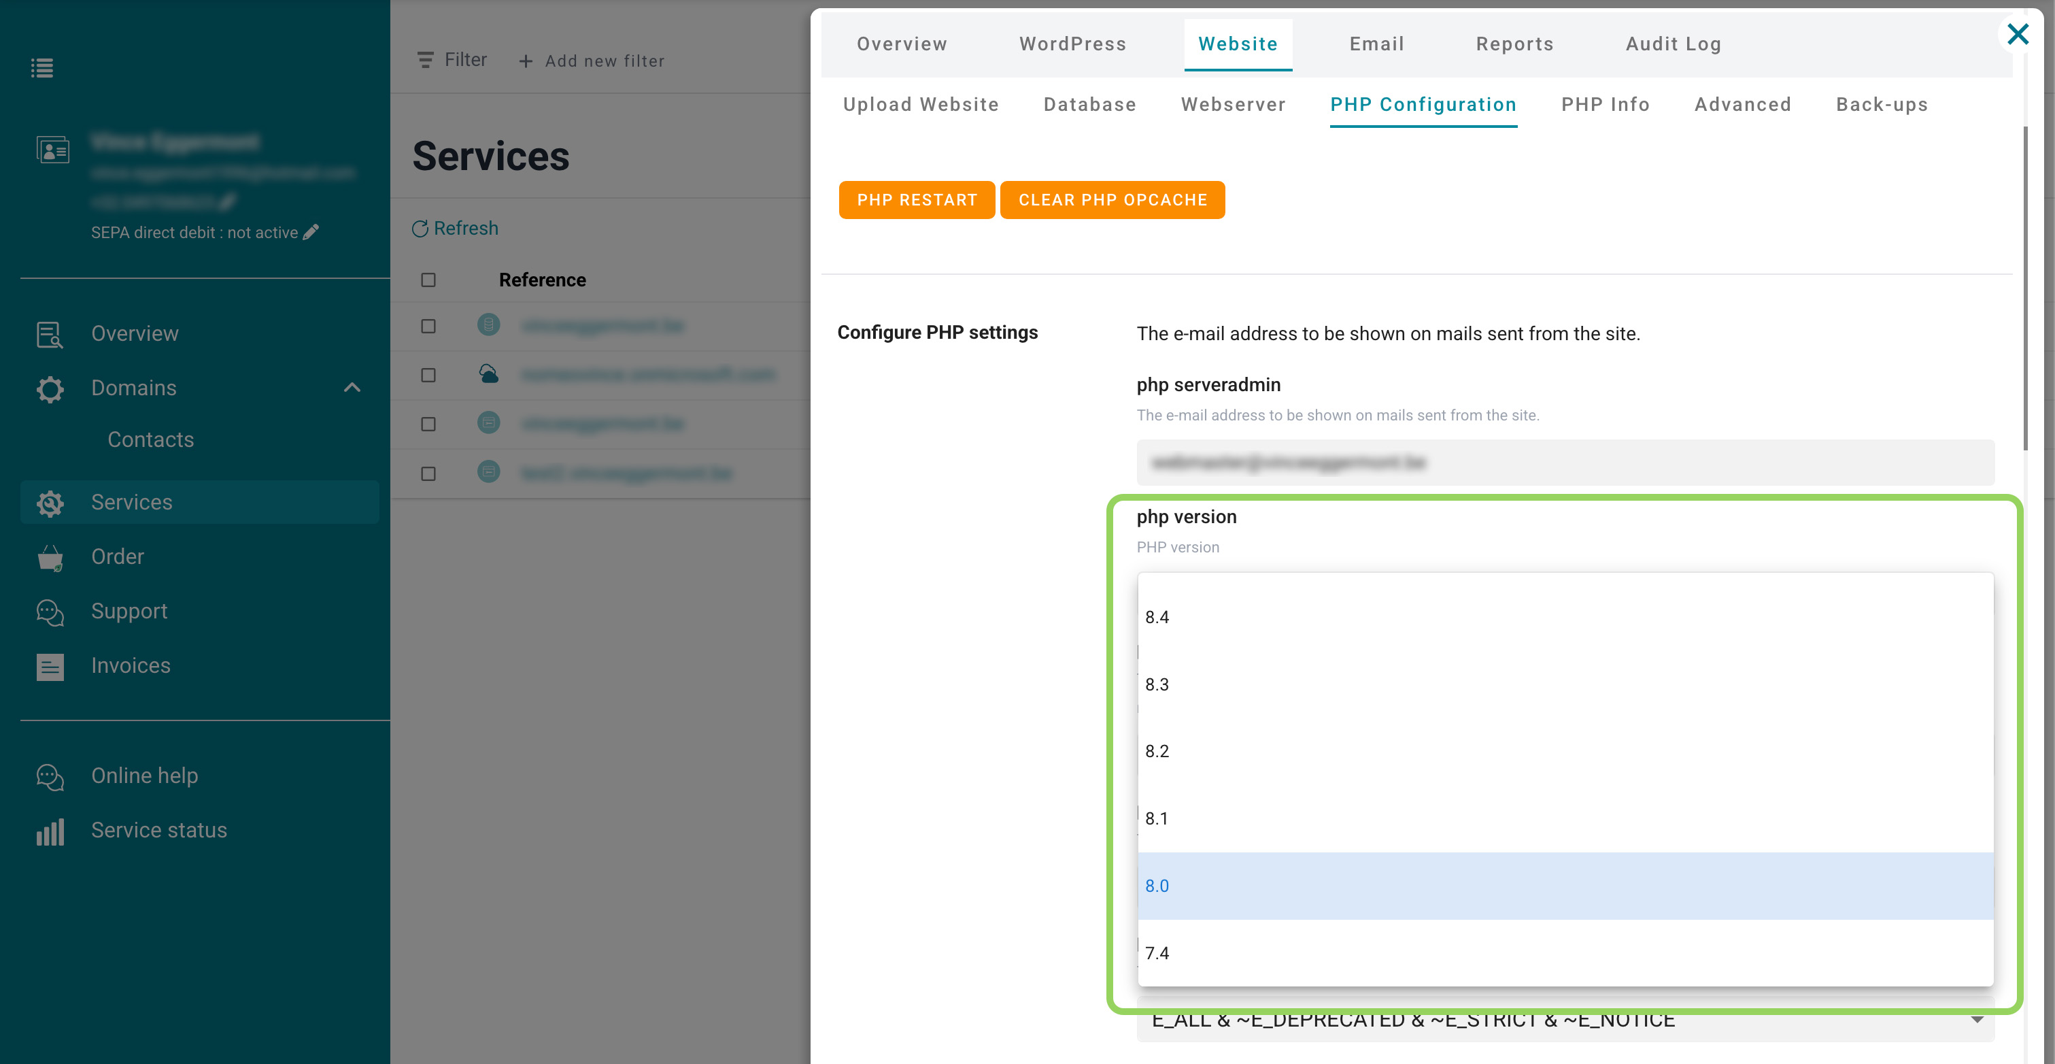Open the Audit Log tab
The image size is (2055, 1064).
coord(1674,44)
